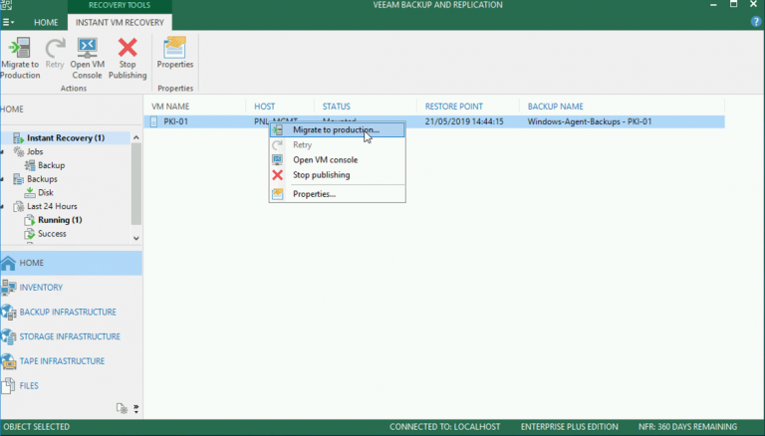The image size is (765, 436).
Task: Click the tree scrollbar up arrow
Action: click(x=136, y=137)
